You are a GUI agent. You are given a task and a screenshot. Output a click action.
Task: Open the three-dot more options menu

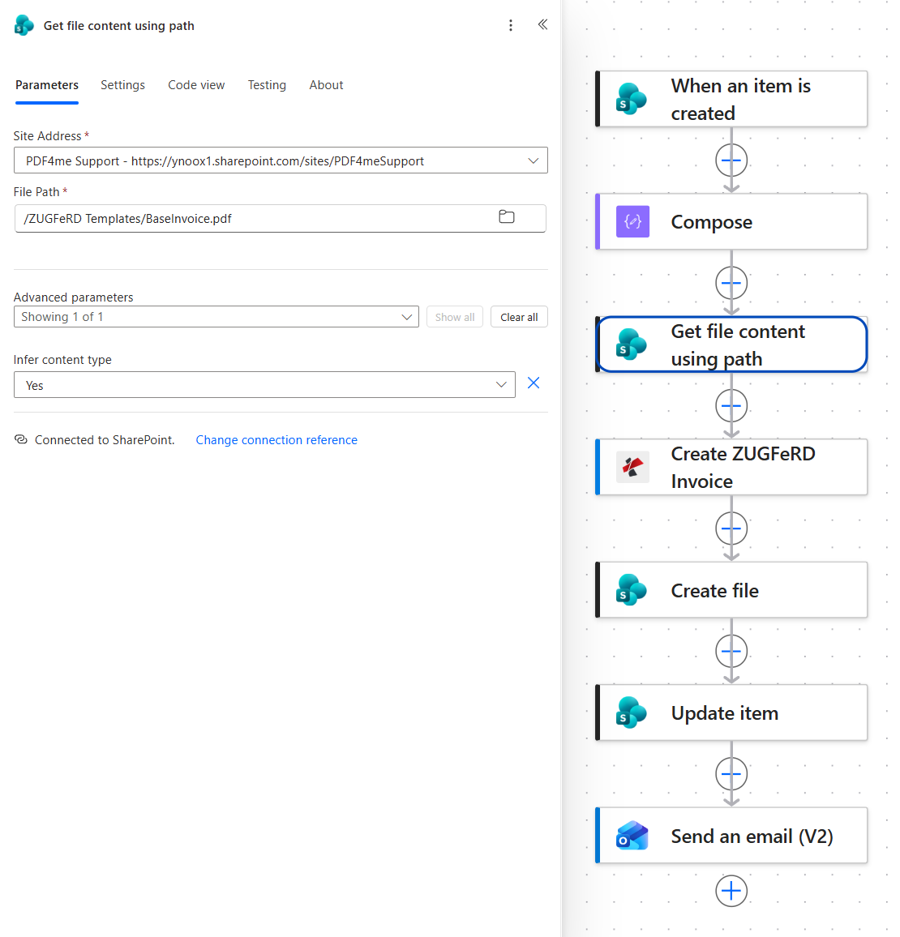pos(510,25)
